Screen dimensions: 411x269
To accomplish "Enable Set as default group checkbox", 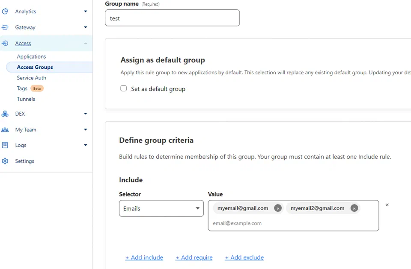I will click(x=123, y=88).
